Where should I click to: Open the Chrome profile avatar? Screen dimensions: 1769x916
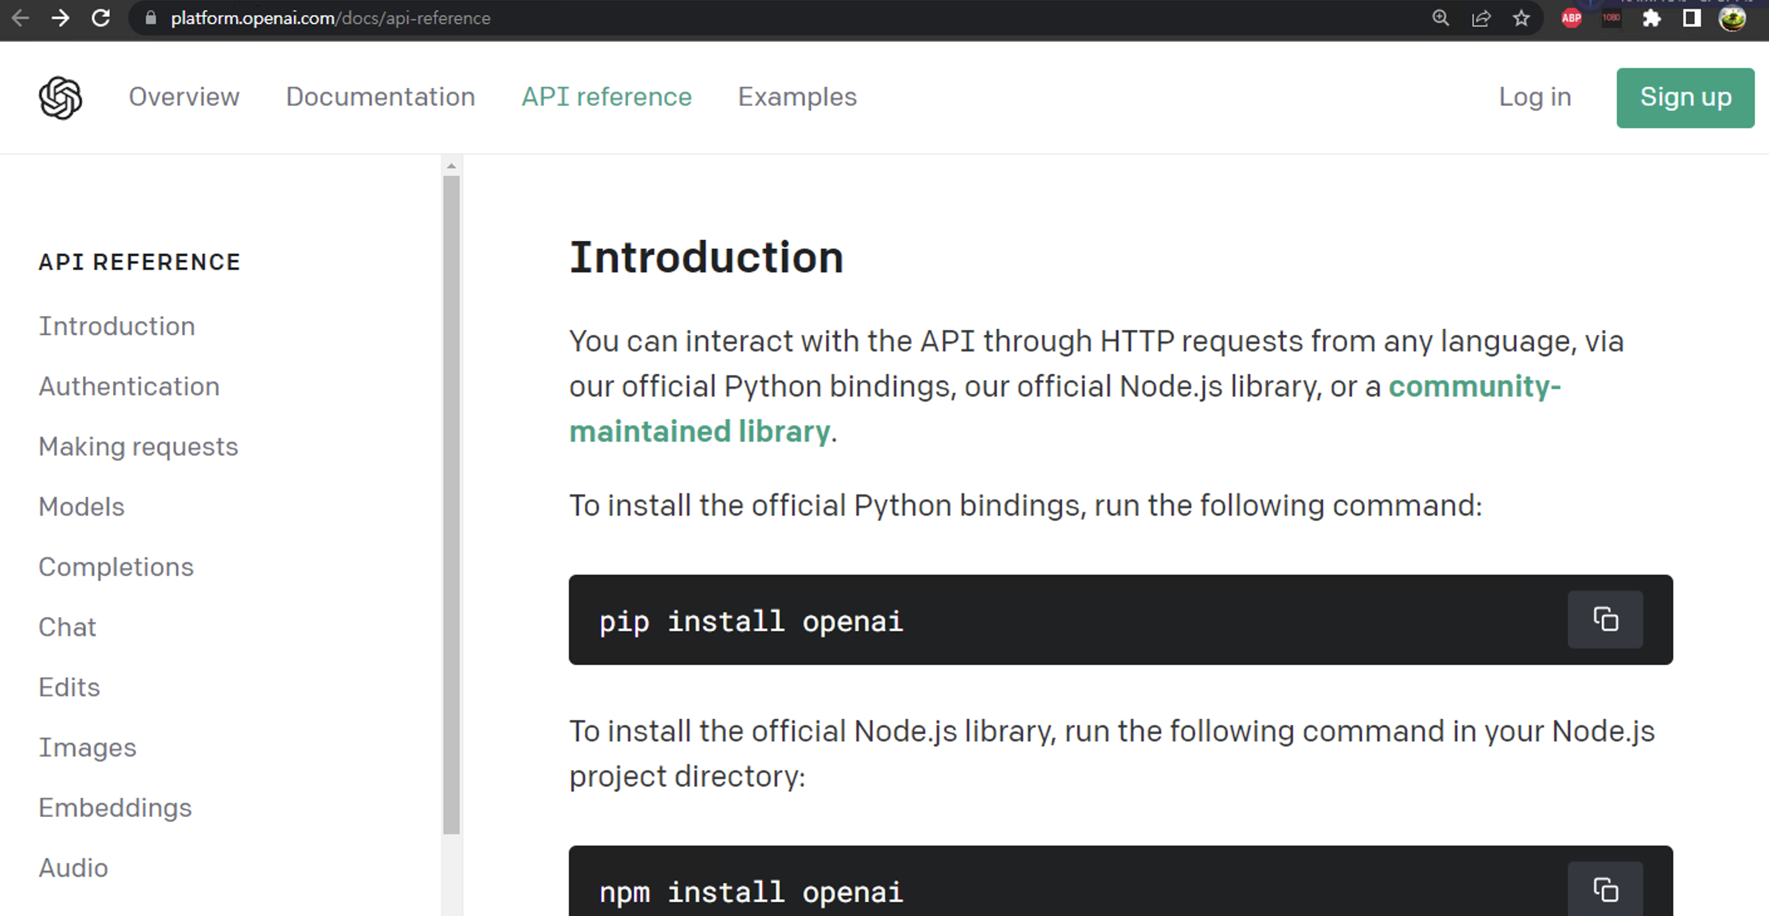[x=1733, y=19]
